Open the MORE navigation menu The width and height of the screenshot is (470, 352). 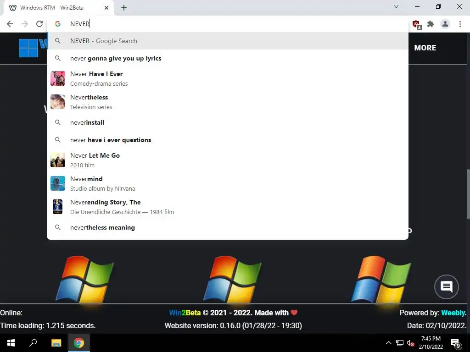425,48
